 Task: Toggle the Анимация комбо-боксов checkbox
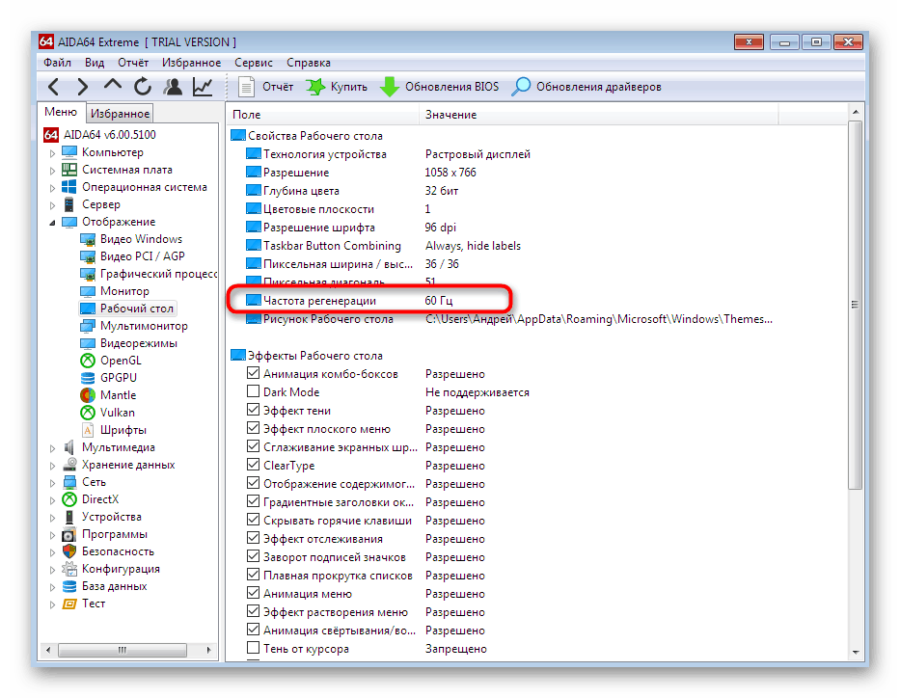(x=253, y=373)
